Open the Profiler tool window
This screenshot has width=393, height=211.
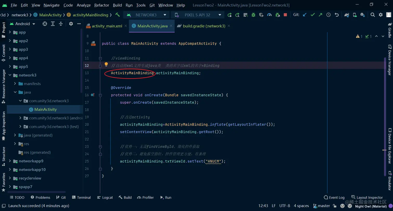point(145,198)
